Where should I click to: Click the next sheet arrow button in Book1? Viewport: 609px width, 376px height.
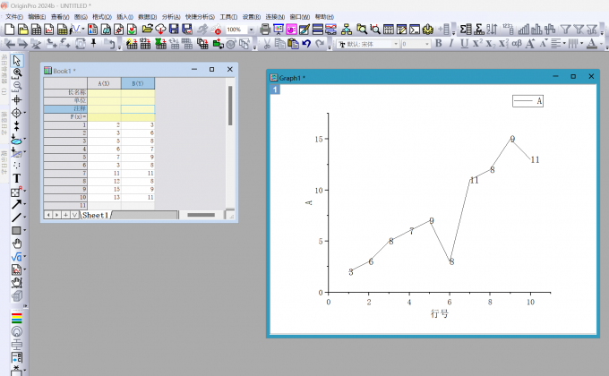pyautogui.click(x=56, y=215)
